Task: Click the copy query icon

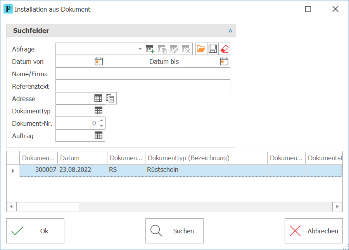Action: (162, 49)
